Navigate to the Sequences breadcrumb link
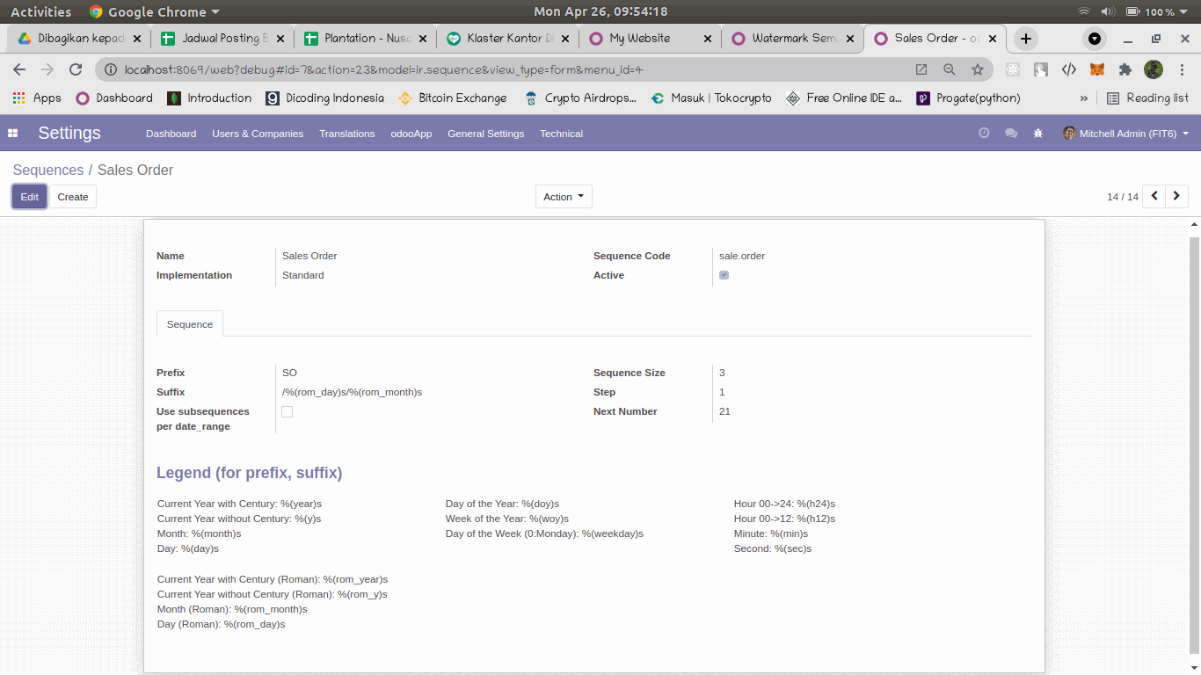 [x=47, y=170]
